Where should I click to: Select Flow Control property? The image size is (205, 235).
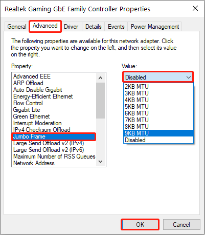coord(54,103)
